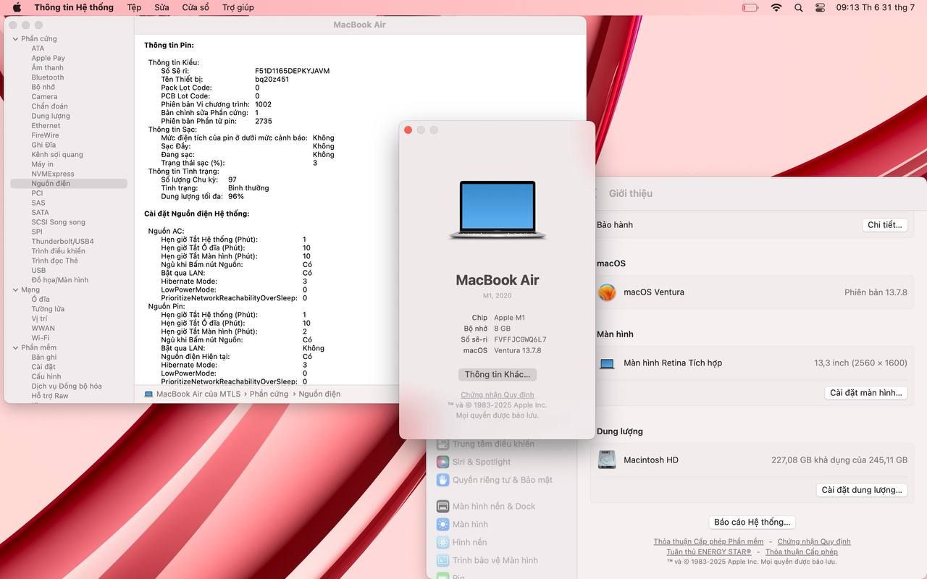Open Thỏa thuận Cấp phép Phần mềm link
927x579 pixels.
coord(708,541)
